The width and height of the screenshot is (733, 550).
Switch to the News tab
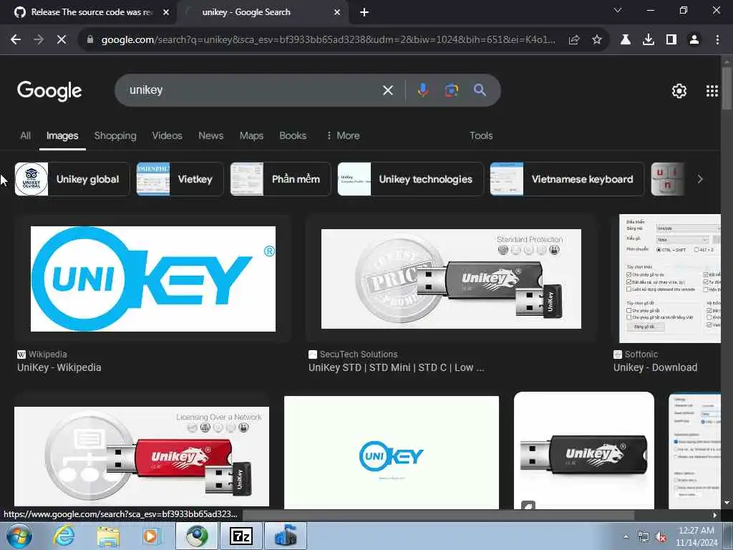(211, 135)
